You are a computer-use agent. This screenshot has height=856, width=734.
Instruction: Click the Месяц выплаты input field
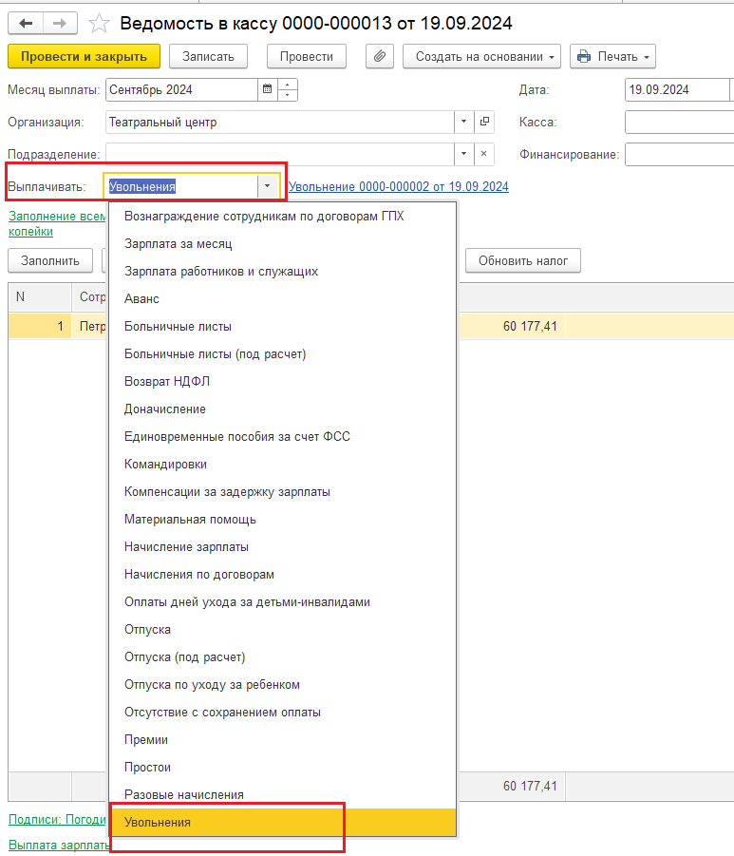click(x=181, y=89)
